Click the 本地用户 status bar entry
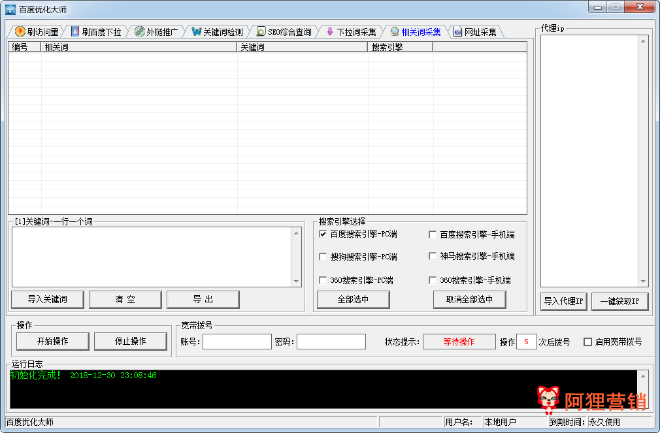 (500, 422)
